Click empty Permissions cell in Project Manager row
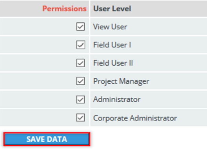The height and width of the screenshot is (149, 207). click(x=38, y=81)
